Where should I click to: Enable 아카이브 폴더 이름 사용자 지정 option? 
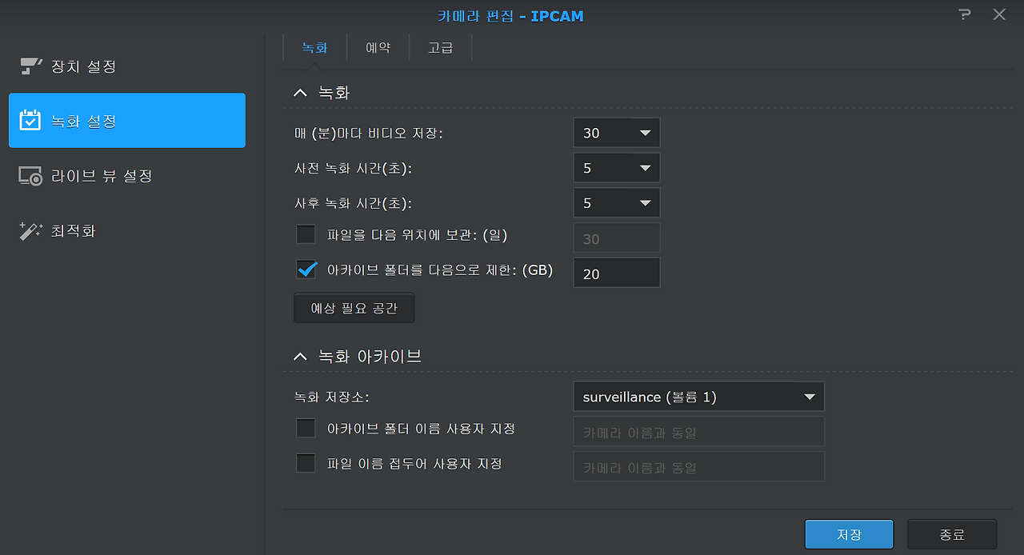pos(306,428)
